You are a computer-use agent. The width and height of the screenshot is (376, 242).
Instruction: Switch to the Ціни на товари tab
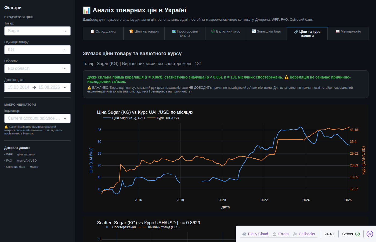point(144,33)
